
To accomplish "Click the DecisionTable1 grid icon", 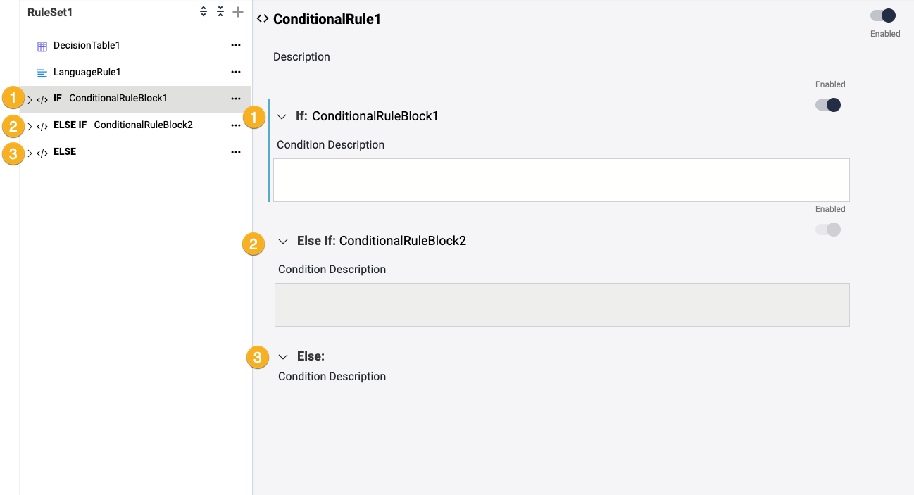I will [x=42, y=46].
